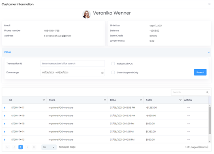
Task: Expand row ST001-TX-13 details
Action: pos(4,140)
